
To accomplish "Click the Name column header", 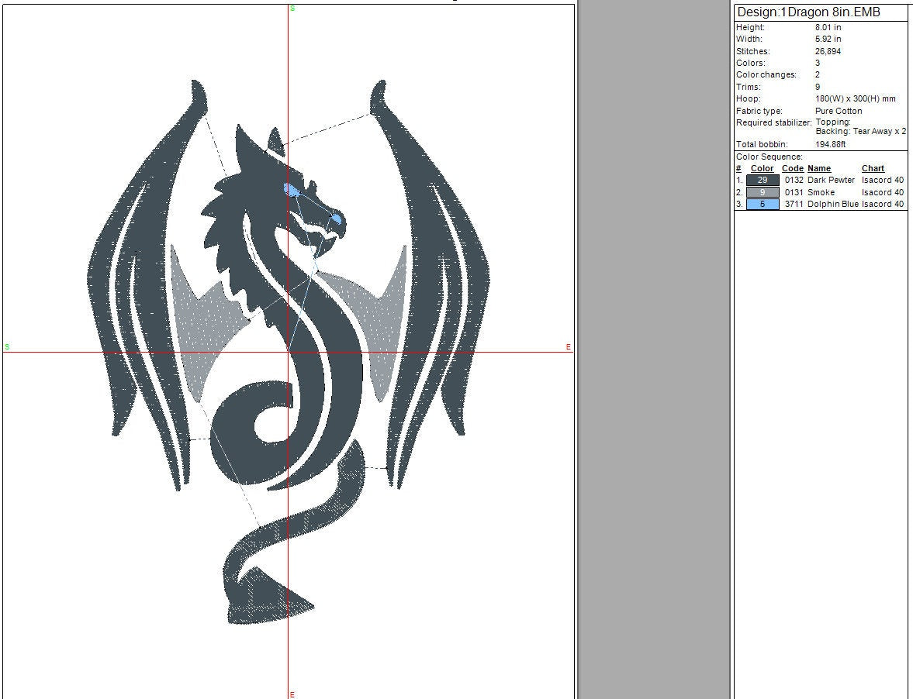I will point(818,168).
